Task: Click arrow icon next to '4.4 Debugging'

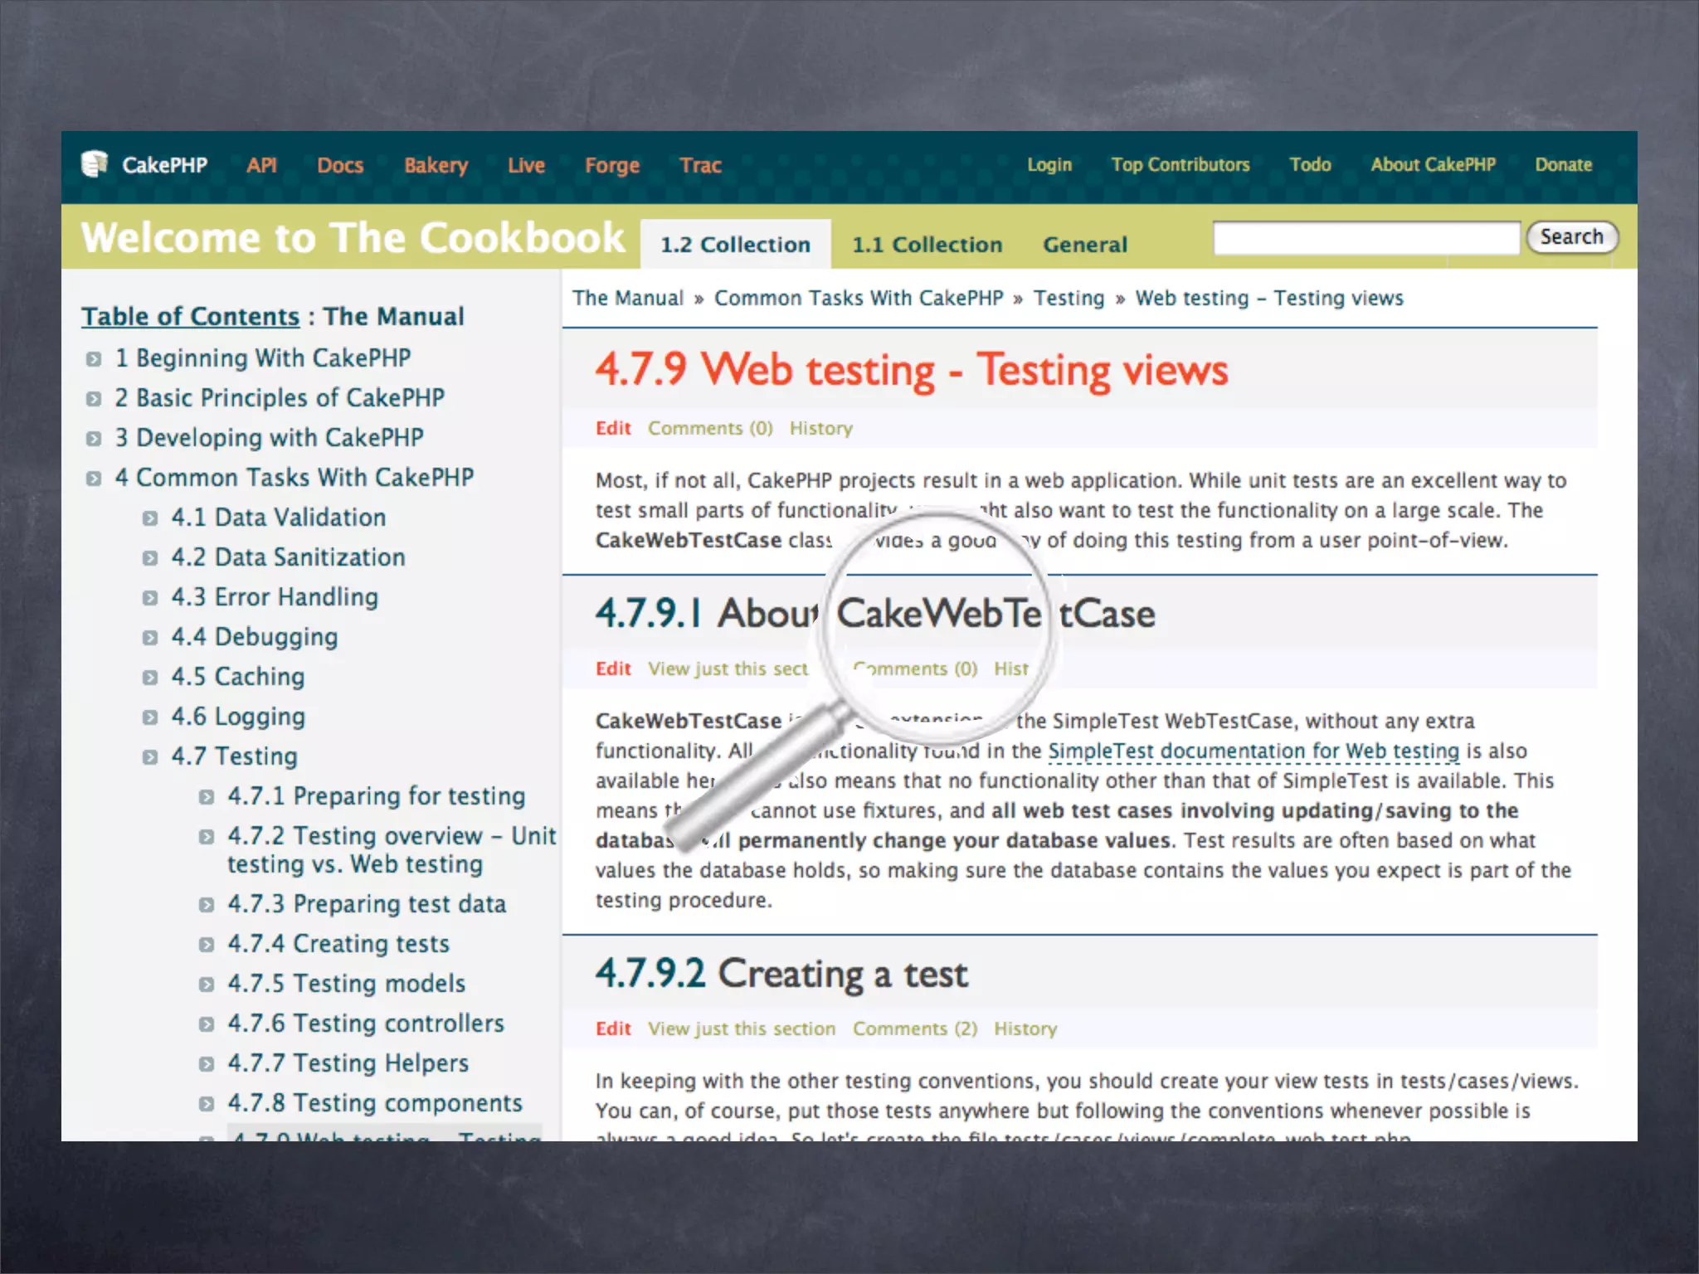Action: point(150,638)
